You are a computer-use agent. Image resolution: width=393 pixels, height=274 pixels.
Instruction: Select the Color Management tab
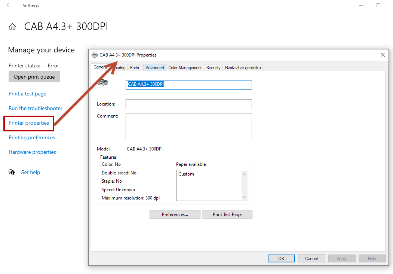[x=185, y=68]
